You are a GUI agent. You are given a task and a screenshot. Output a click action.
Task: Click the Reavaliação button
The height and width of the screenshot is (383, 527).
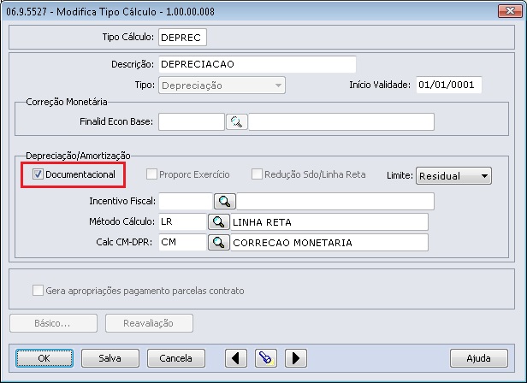[x=149, y=323]
